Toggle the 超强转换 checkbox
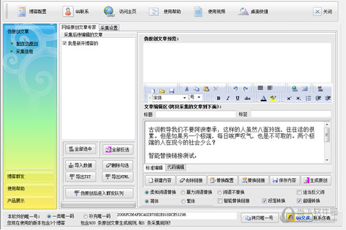This screenshot has width=346, height=230. click(299, 200)
